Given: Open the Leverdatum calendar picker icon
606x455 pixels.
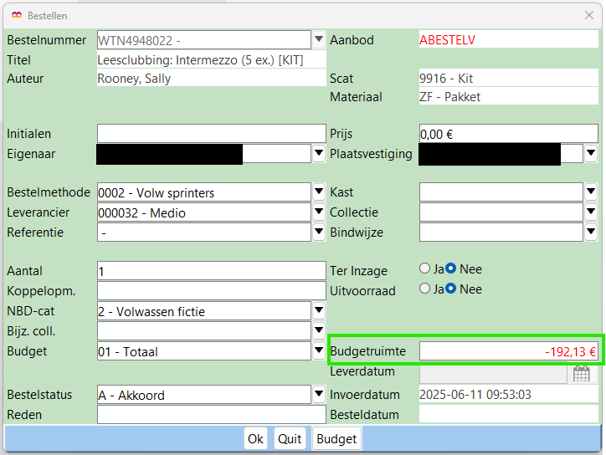Looking at the screenshot, I should (581, 374).
